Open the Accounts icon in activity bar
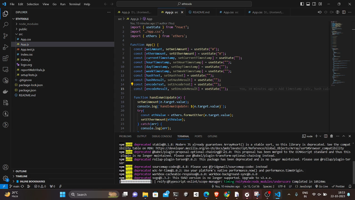The width and height of the screenshot is (355, 200). point(6,167)
